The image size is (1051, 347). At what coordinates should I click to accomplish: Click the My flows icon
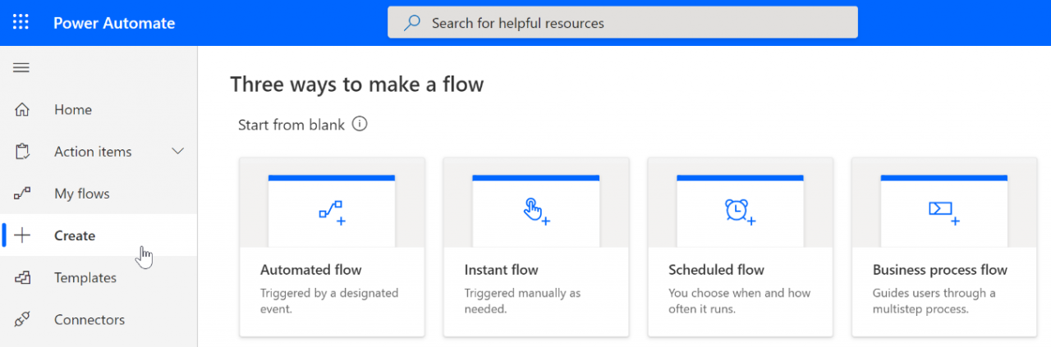(x=22, y=194)
